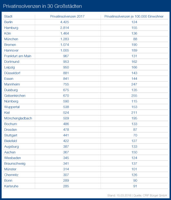The height and width of the screenshot is (200, 171).
Task: Select the Braunschweig city cell
Action: click(x=15, y=164)
